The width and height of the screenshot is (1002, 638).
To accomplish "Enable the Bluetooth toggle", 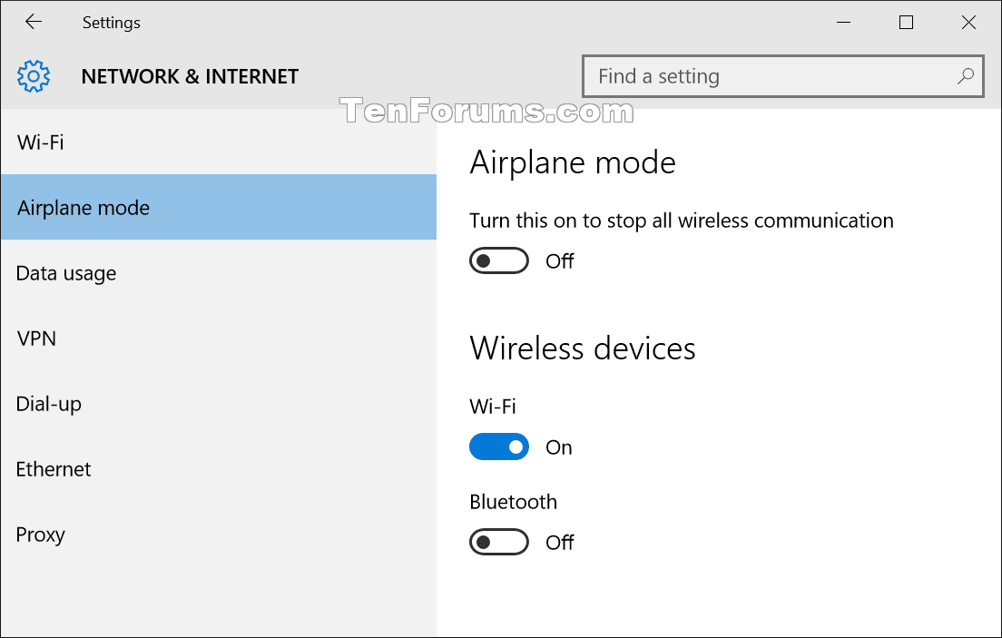I will [498, 543].
